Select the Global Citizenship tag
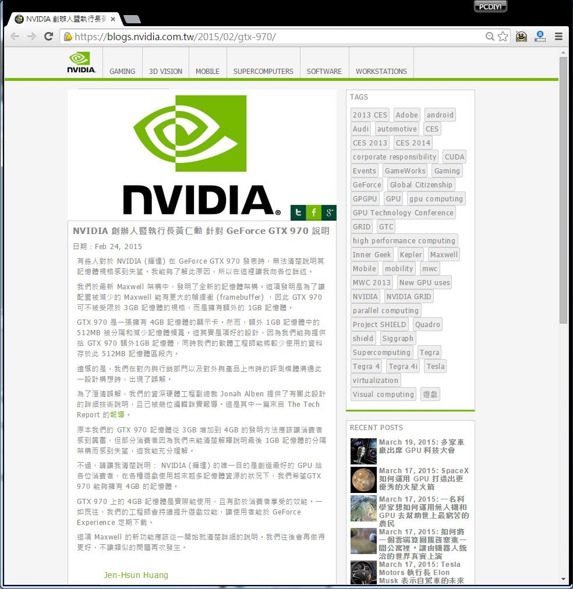The image size is (573, 589). coord(421,184)
